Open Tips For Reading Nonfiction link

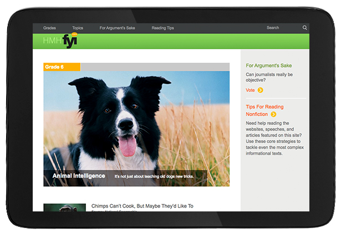(x=264, y=110)
